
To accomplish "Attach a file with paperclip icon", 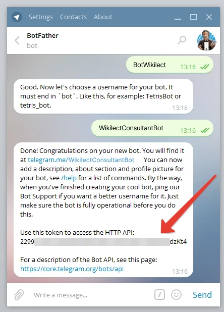I will (19, 295).
